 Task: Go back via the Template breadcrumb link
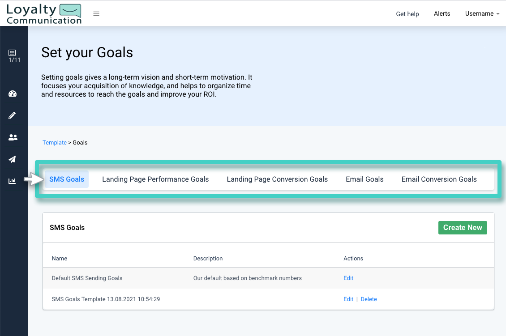tap(54, 142)
